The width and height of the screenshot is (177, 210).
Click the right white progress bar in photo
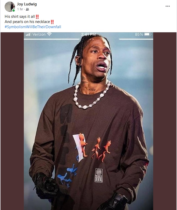[x=136, y=39]
